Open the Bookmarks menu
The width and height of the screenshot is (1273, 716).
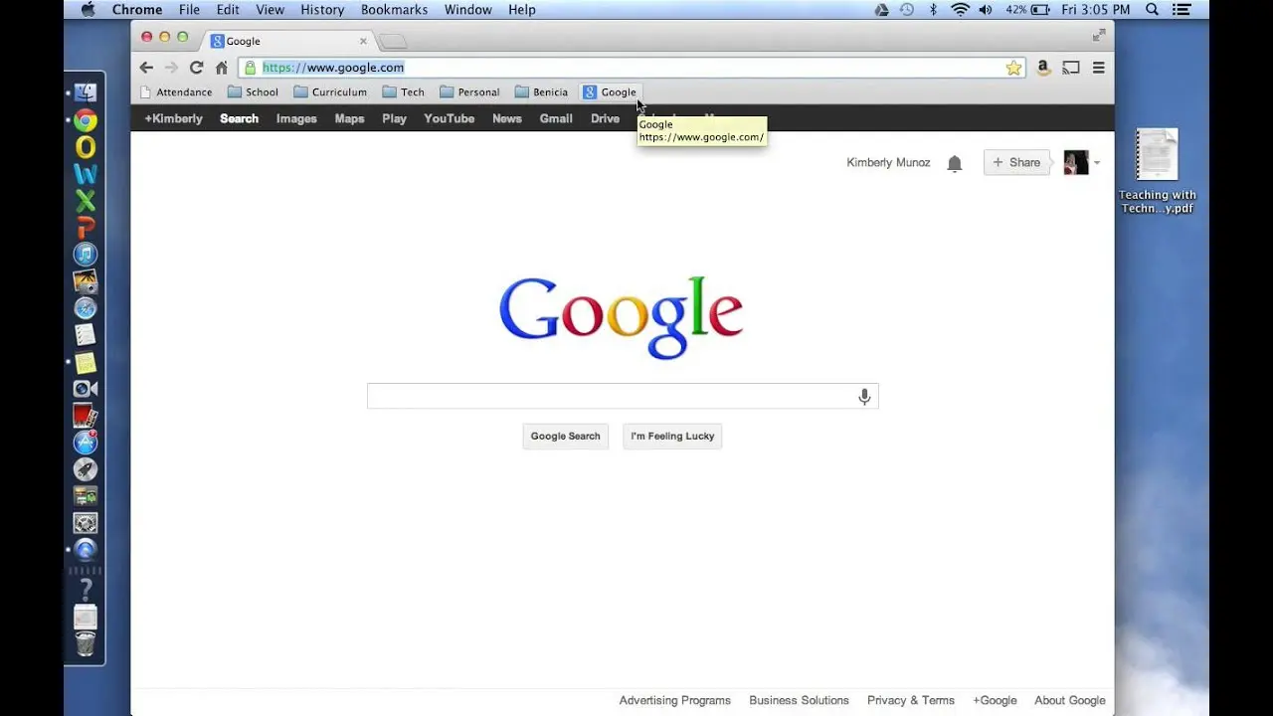394,9
